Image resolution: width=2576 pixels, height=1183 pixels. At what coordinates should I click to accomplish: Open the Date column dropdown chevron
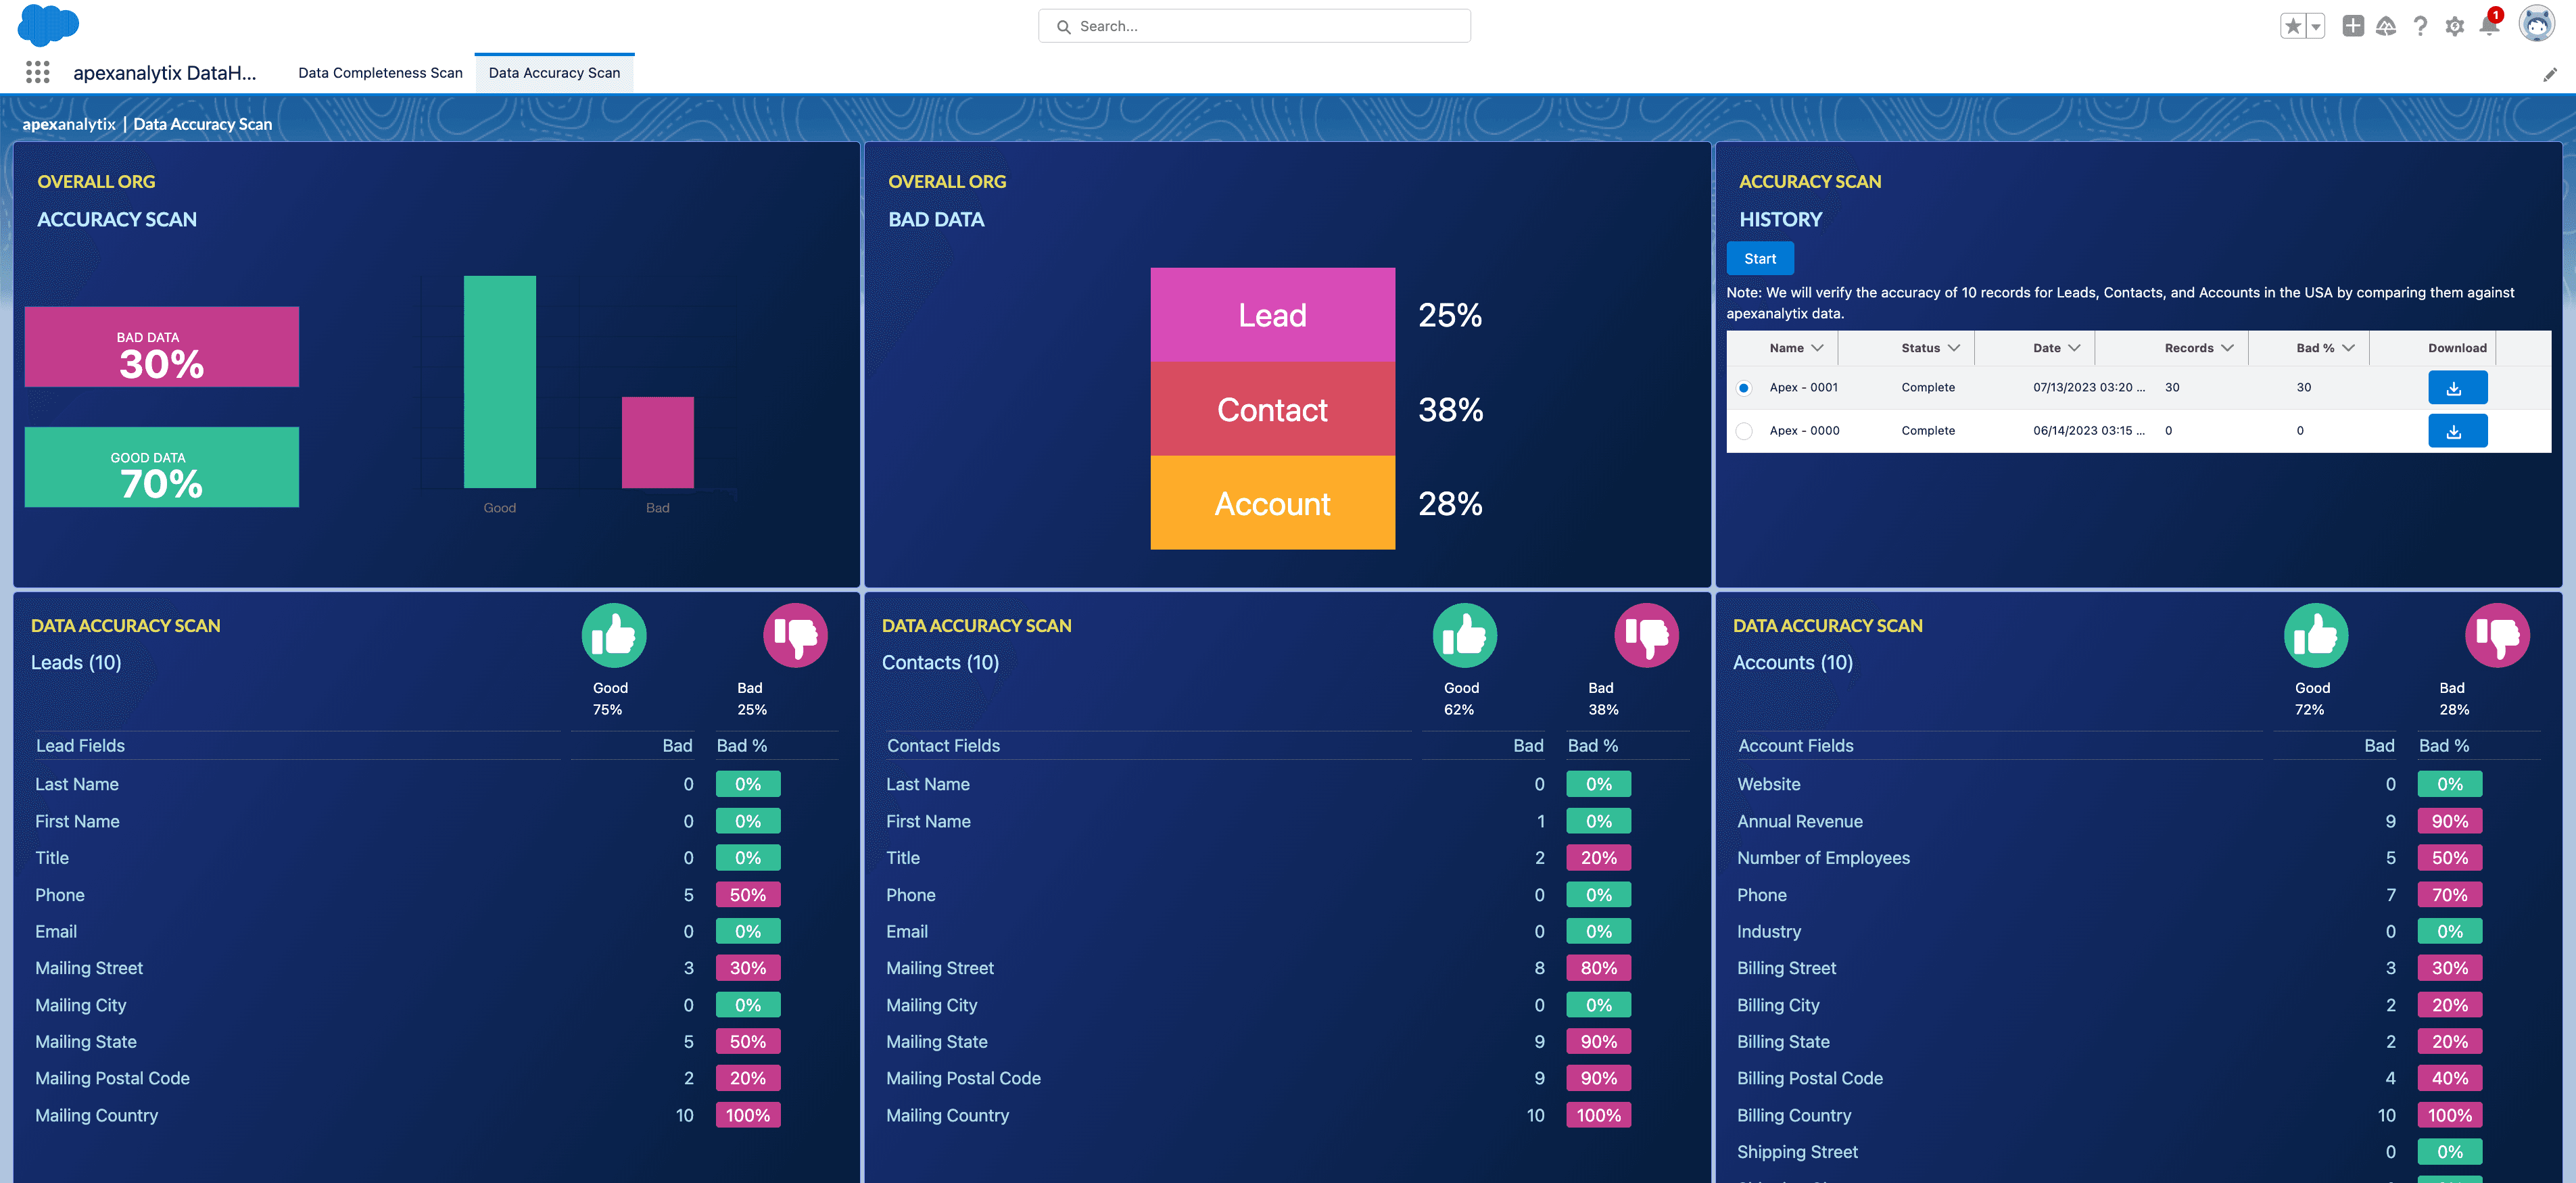tap(2074, 348)
